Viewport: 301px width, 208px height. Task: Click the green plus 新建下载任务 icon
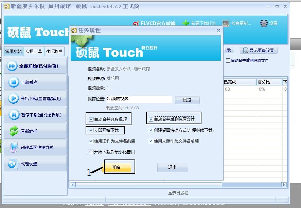[185, 23]
